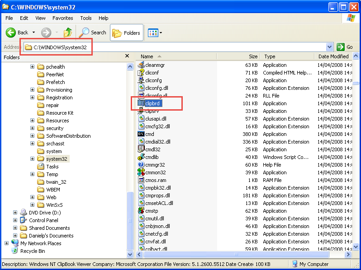Click the Forward arrow icon
This screenshot has height=270, width=361.
click(x=46, y=33)
